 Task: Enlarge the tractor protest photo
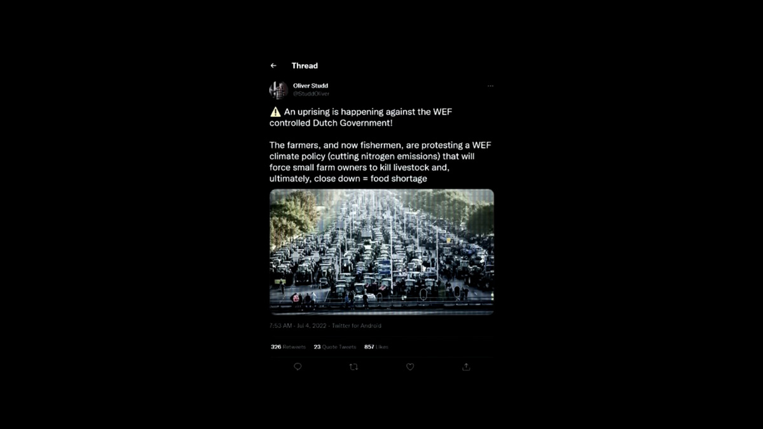click(381, 252)
